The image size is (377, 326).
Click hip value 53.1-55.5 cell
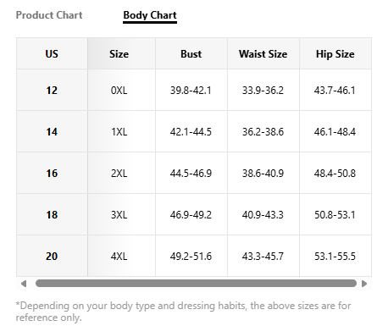(335, 256)
